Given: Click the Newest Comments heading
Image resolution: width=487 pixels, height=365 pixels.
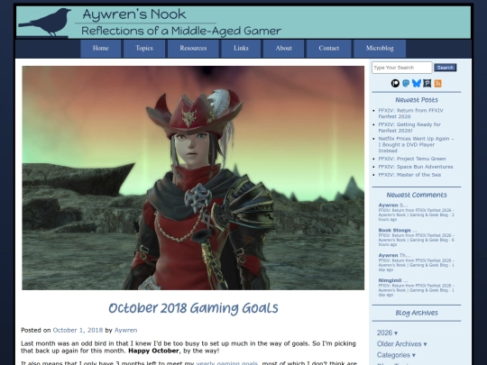Looking at the screenshot, I should [417, 195].
